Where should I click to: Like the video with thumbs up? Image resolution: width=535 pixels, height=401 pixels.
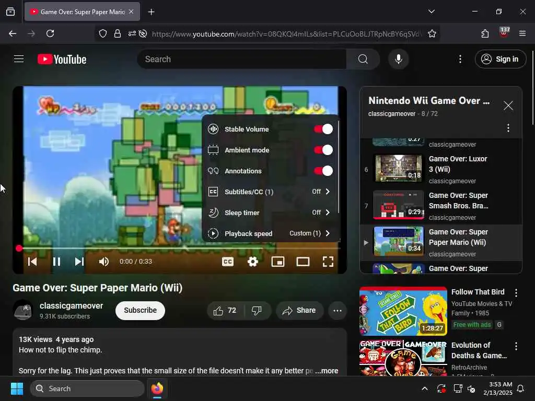pyautogui.click(x=225, y=310)
